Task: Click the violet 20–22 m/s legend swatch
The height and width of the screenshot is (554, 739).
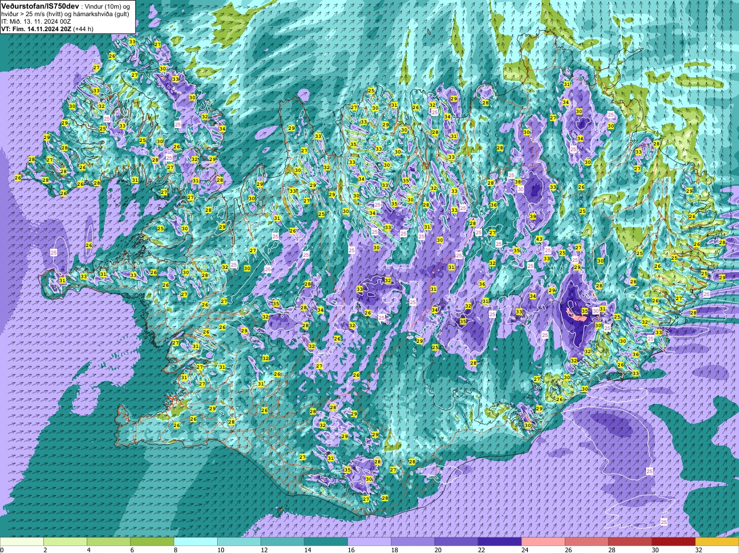Action: pos(456,542)
